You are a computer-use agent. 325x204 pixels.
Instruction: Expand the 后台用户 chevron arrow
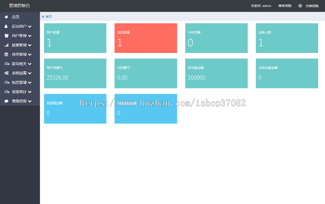pos(30,26)
